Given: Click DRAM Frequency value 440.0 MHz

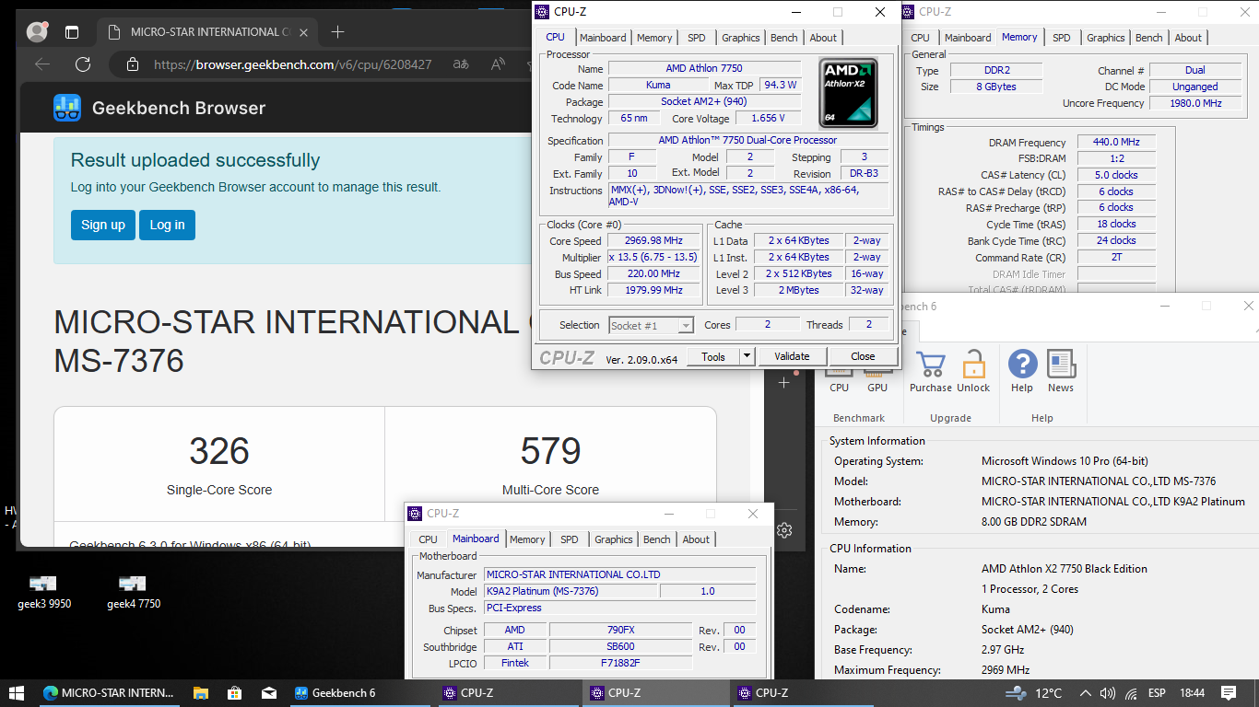Looking at the screenshot, I should pyautogui.click(x=1116, y=143).
